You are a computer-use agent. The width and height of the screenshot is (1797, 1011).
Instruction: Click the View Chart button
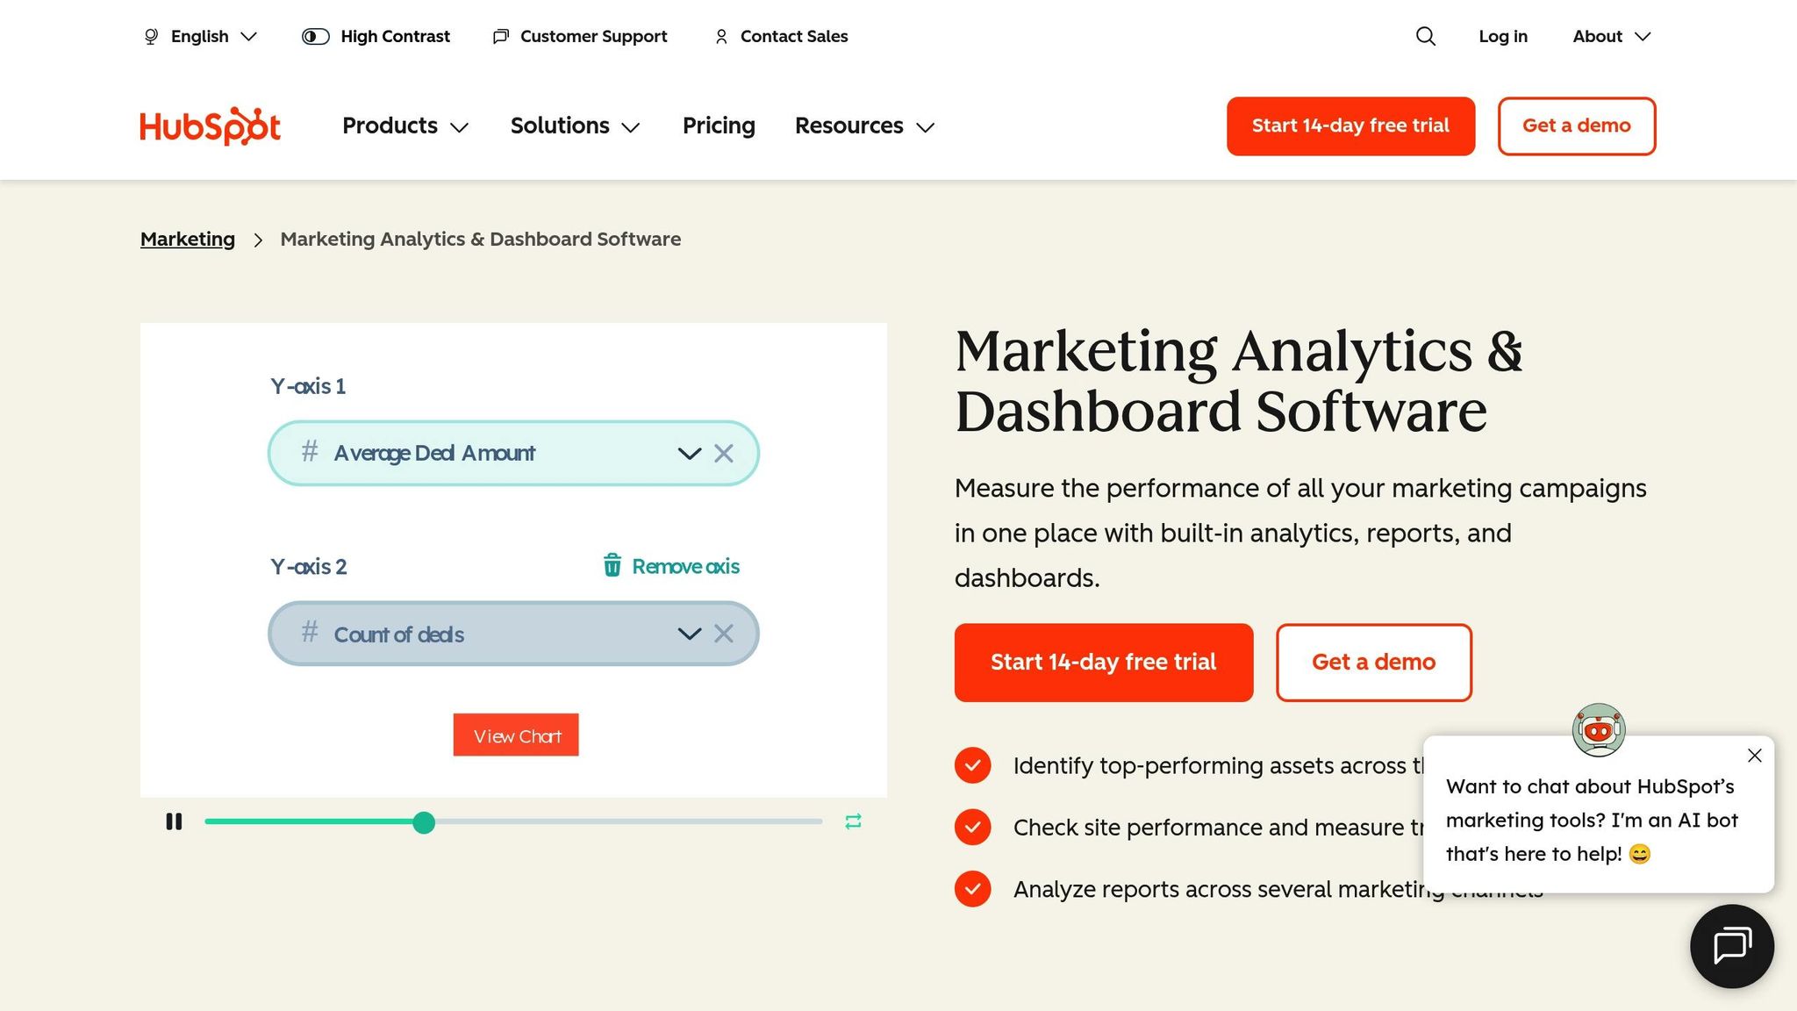click(x=516, y=735)
